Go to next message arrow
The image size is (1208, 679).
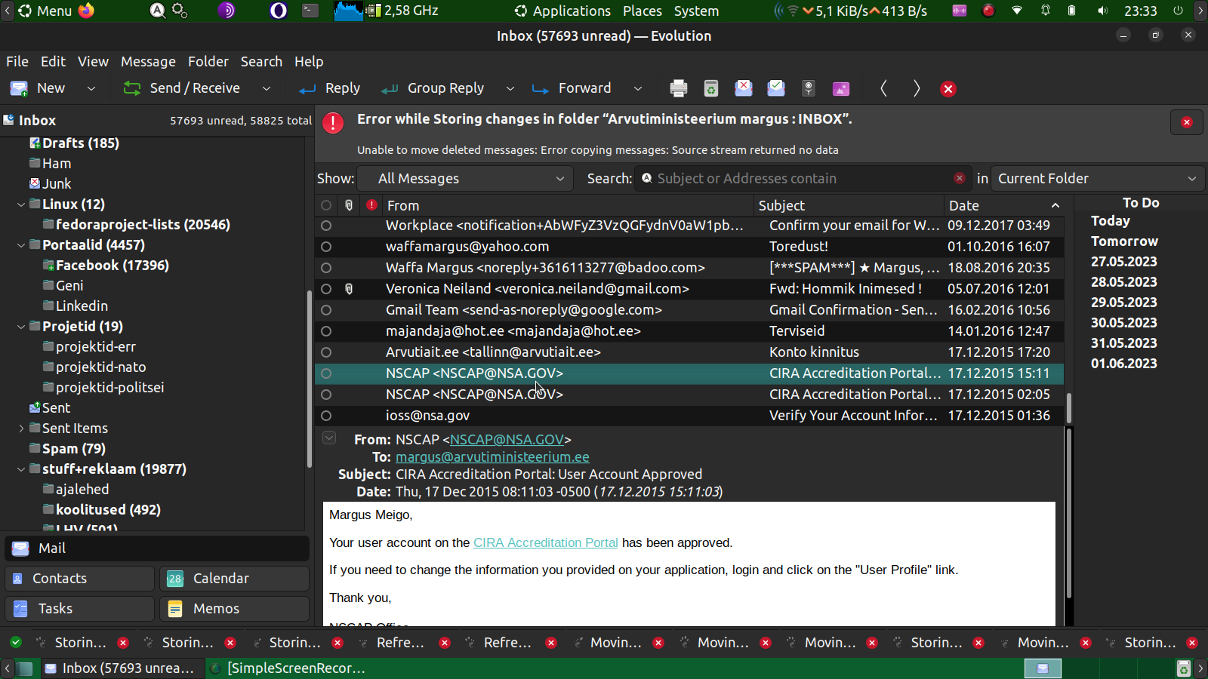(916, 88)
